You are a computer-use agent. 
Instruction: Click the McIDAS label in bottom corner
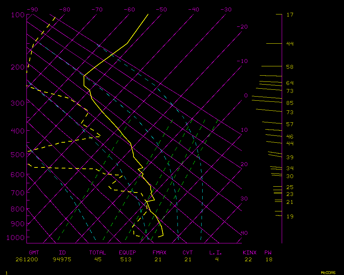pyautogui.click(x=328, y=273)
